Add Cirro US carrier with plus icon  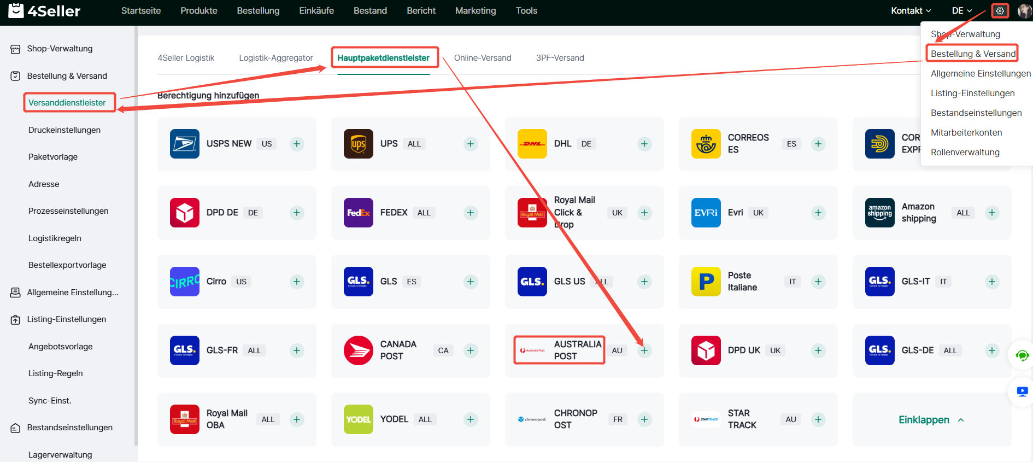tap(297, 282)
